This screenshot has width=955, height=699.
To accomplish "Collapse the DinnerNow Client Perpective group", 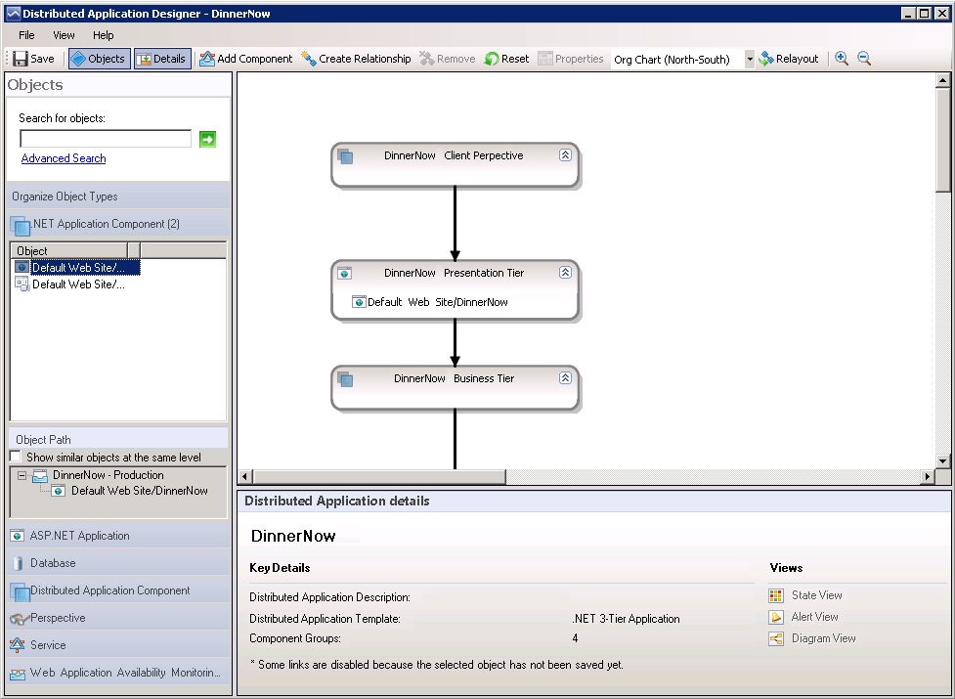I will pos(565,155).
